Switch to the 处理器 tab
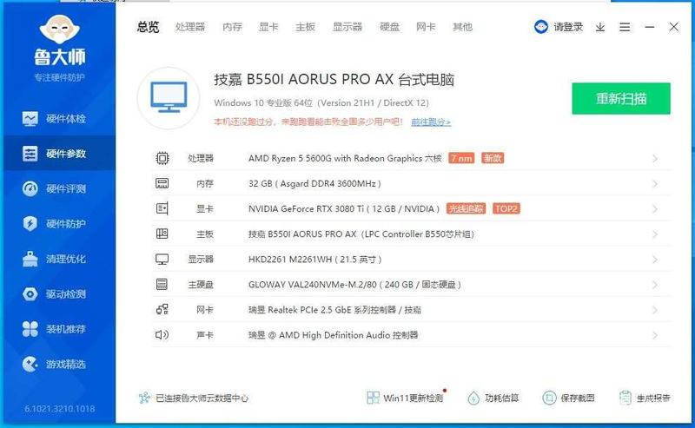The image size is (695, 428). click(x=190, y=27)
